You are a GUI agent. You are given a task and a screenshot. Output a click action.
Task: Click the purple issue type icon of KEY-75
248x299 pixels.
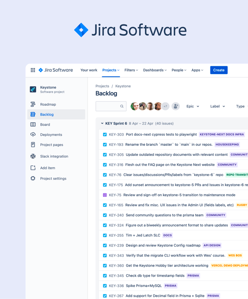[105, 195]
